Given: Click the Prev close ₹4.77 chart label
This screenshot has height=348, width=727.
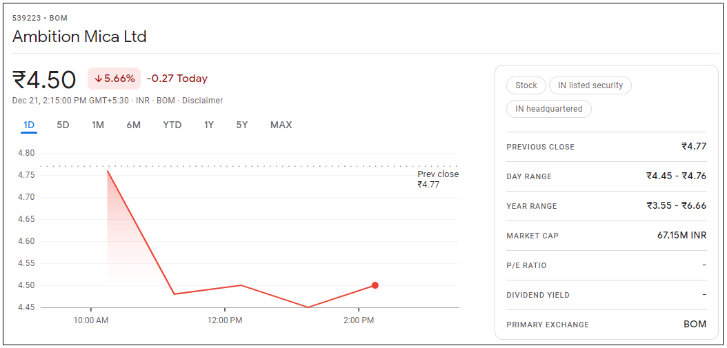Looking at the screenshot, I should coord(438,179).
